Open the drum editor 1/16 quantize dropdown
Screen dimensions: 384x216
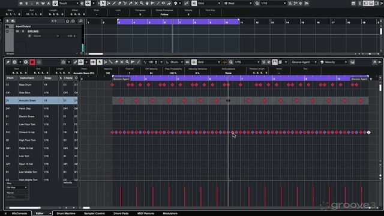[247, 62]
